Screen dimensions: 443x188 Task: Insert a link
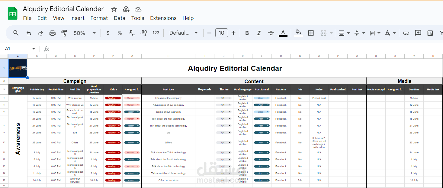[406, 33]
